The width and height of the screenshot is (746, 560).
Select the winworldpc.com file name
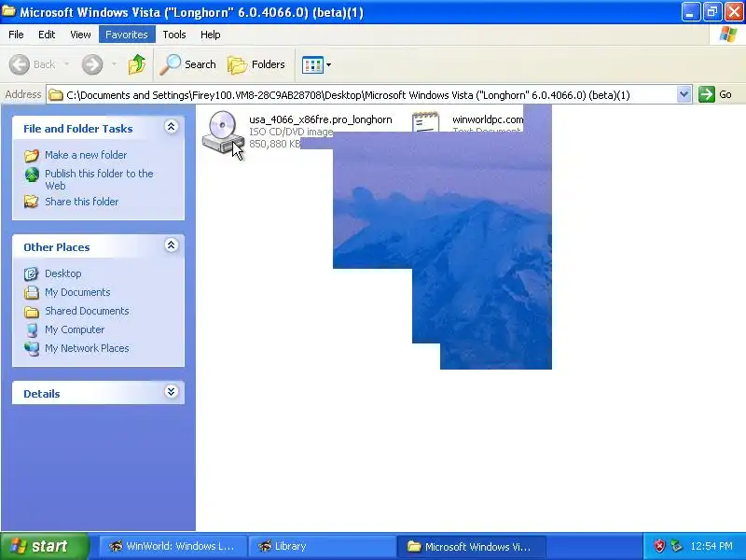coord(488,119)
